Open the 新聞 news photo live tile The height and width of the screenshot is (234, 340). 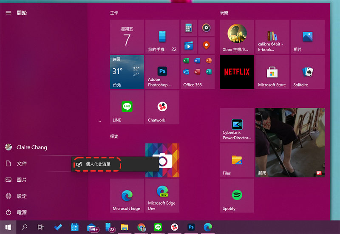pos(289,142)
